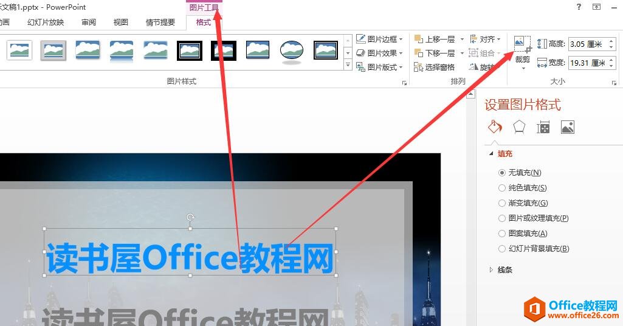Select the Effects pentagon icon
Image resolution: width=623 pixels, height=326 pixels.
(x=519, y=127)
